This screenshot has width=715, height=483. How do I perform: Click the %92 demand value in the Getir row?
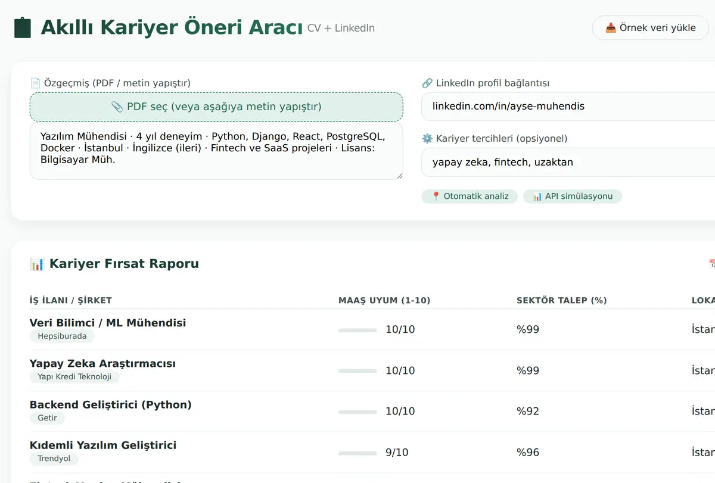pyautogui.click(x=528, y=412)
